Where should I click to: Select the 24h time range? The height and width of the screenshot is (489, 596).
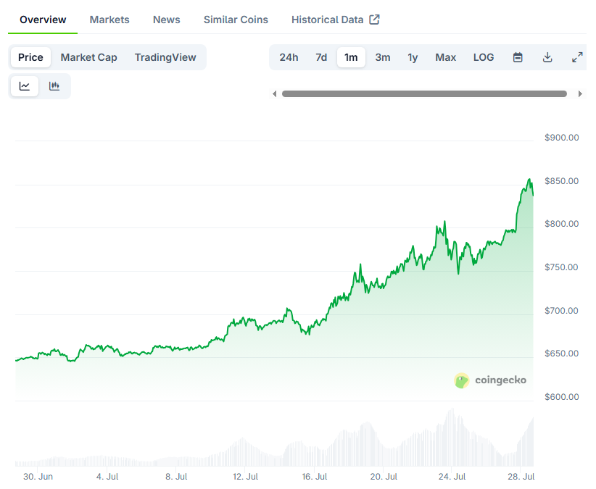pyautogui.click(x=289, y=57)
